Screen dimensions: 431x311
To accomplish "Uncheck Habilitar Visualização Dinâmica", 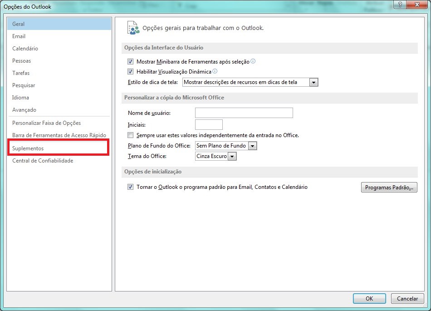I will (130, 71).
